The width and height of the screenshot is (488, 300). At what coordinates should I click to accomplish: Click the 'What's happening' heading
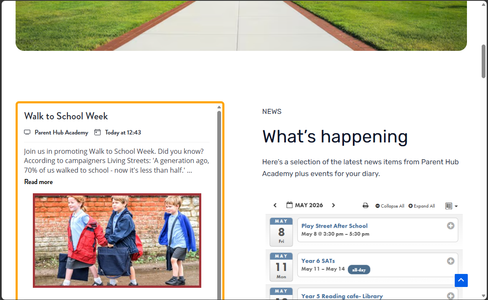pos(335,137)
